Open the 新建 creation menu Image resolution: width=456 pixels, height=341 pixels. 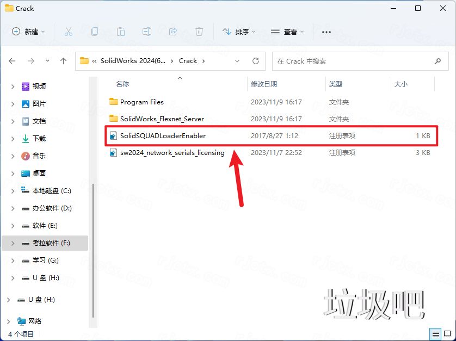(x=27, y=32)
